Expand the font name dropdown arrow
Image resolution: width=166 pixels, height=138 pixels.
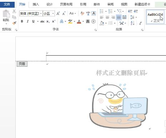[41, 14]
